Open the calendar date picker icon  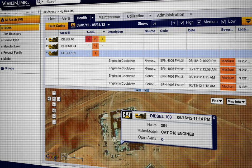[73, 26]
